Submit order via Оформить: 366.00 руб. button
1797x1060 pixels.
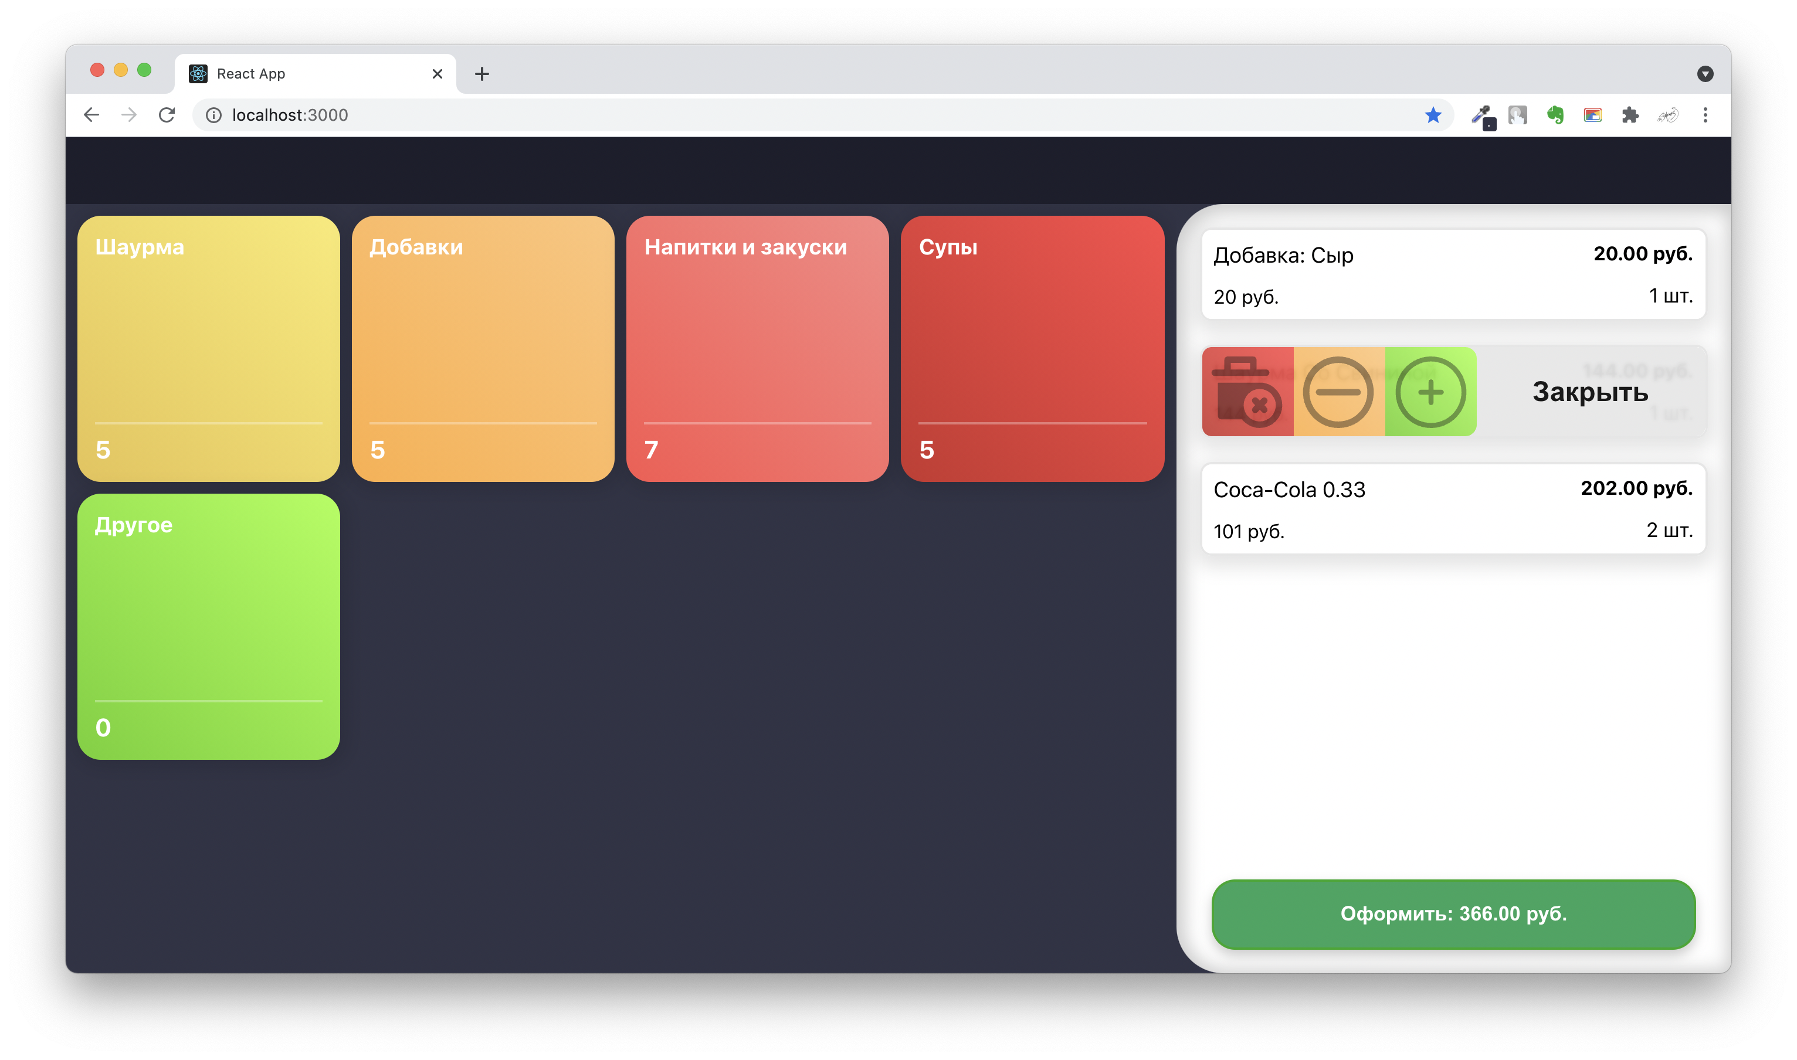[1453, 913]
